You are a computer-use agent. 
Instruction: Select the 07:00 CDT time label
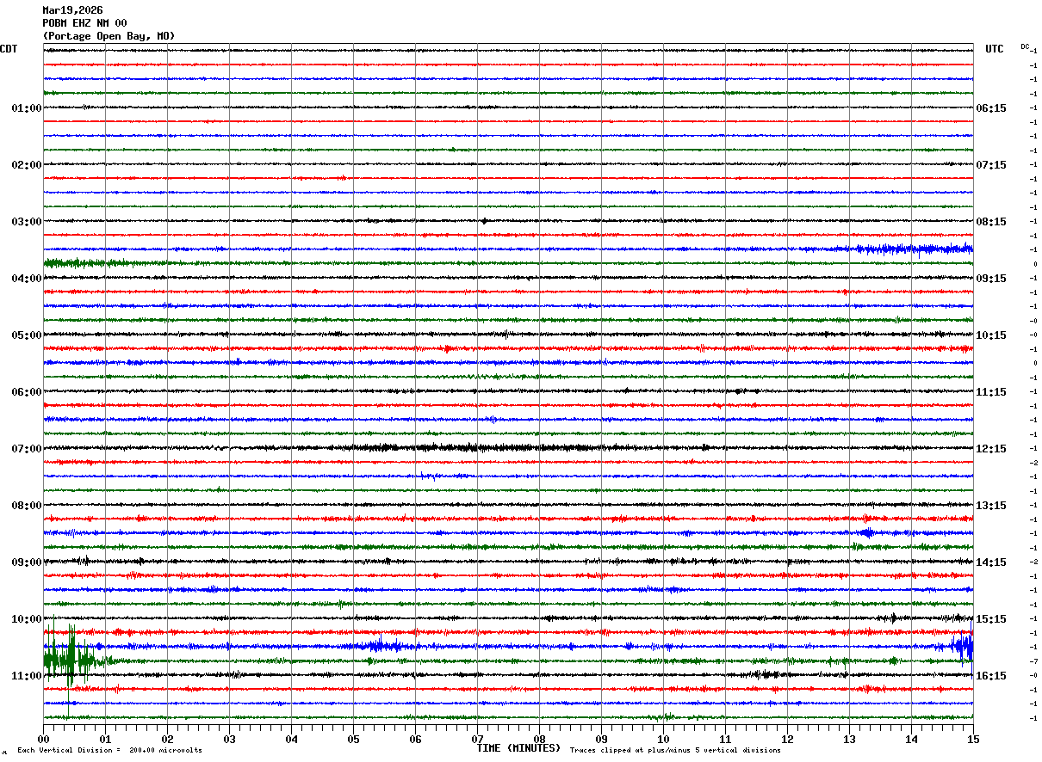[x=27, y=449]
